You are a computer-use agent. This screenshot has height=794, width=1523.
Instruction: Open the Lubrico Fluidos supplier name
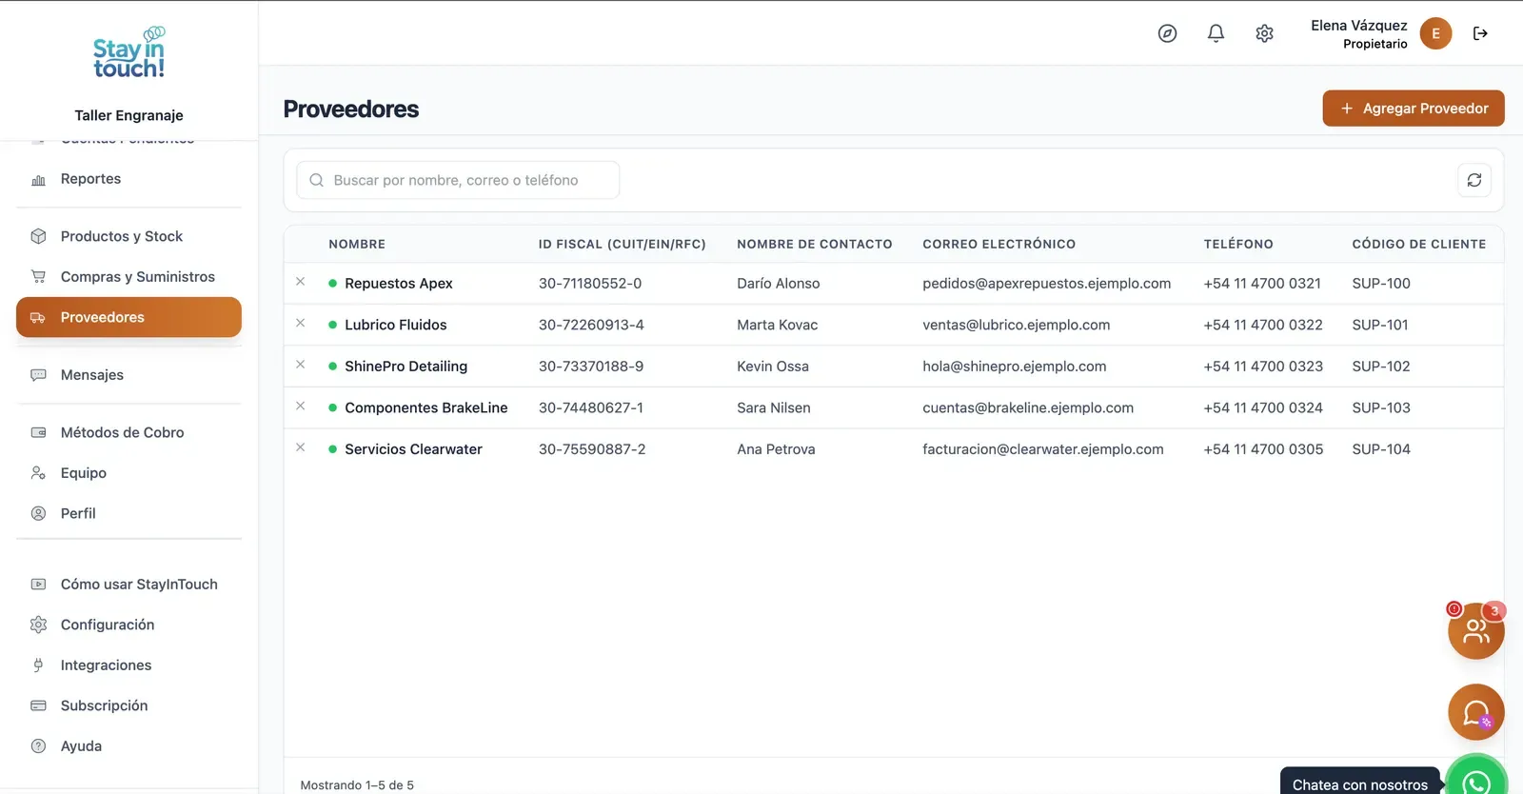click(396, 325)
